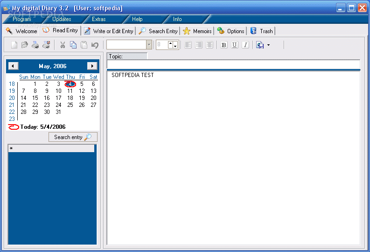Go to next month in calendar
370x252 pixels.
92,66
